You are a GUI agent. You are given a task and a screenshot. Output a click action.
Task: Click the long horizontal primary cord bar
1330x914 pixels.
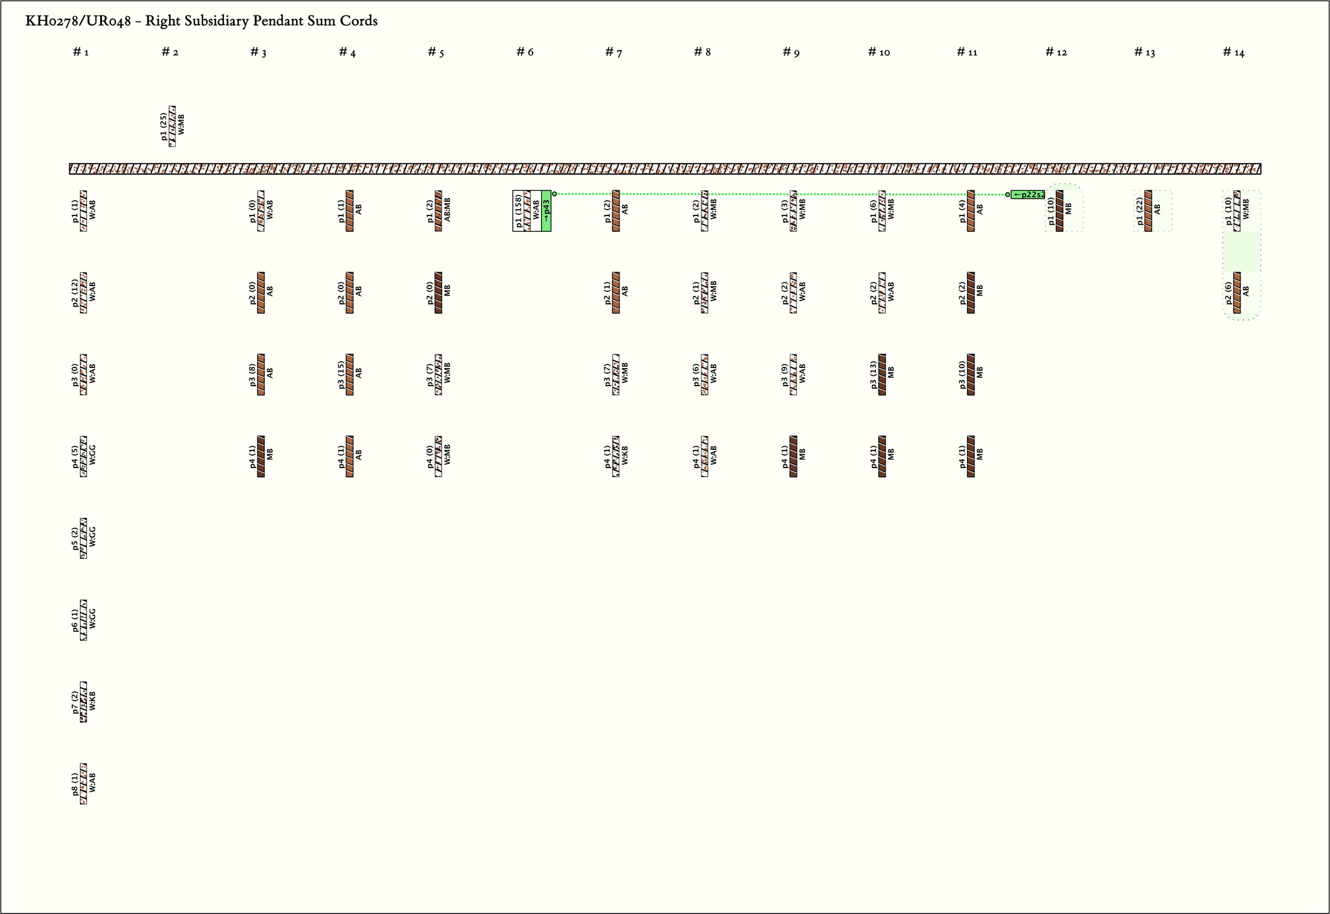pyautogui.click(x=665, y=169)
